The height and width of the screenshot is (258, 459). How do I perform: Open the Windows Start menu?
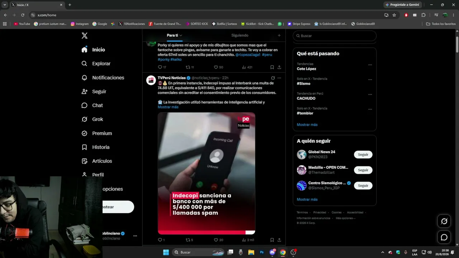166,252
